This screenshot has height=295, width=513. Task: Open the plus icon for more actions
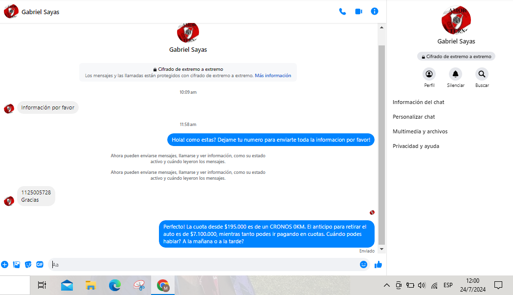5,264
